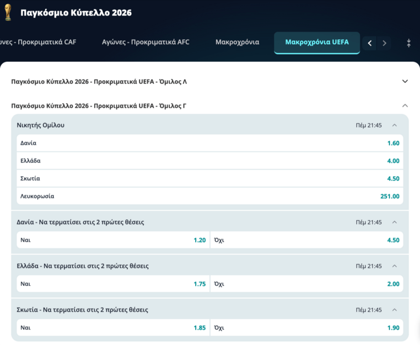420x345 pixels.
Task: Click the tab list expand icon at far right
Action: click(408, 43)
